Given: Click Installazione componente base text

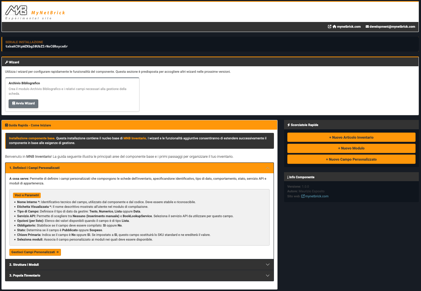Looking at the screenshot, I should click(32, 138).
